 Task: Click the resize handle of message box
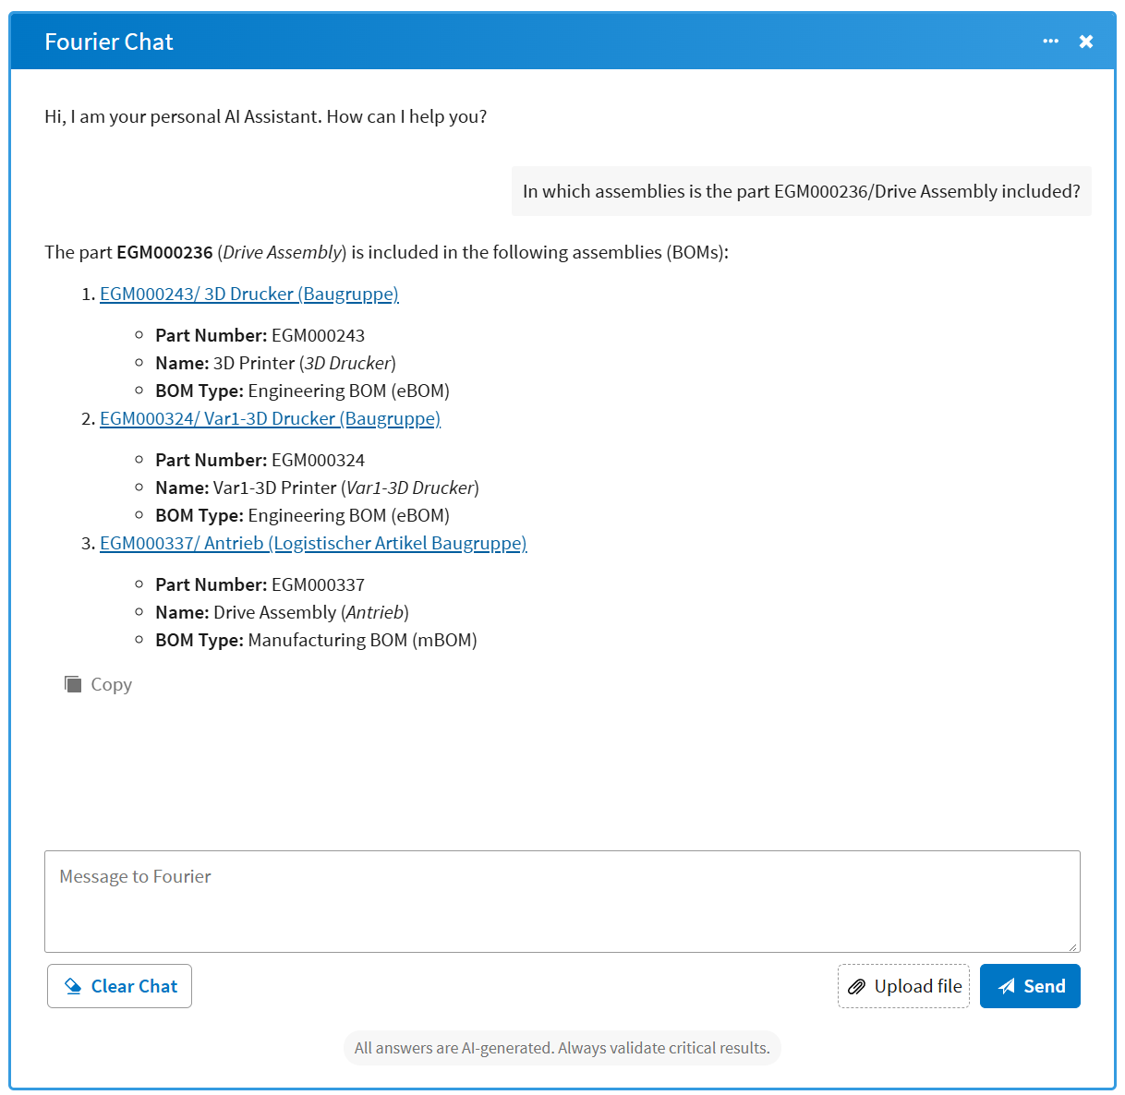[x=1073, y=945]
